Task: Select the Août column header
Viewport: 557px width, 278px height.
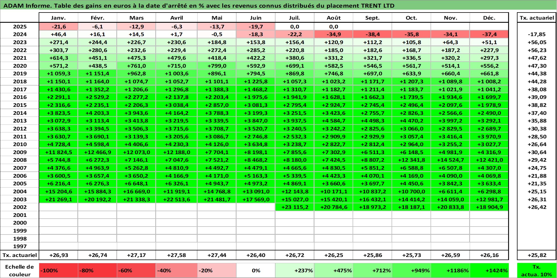Action: (x=334, y=18)
